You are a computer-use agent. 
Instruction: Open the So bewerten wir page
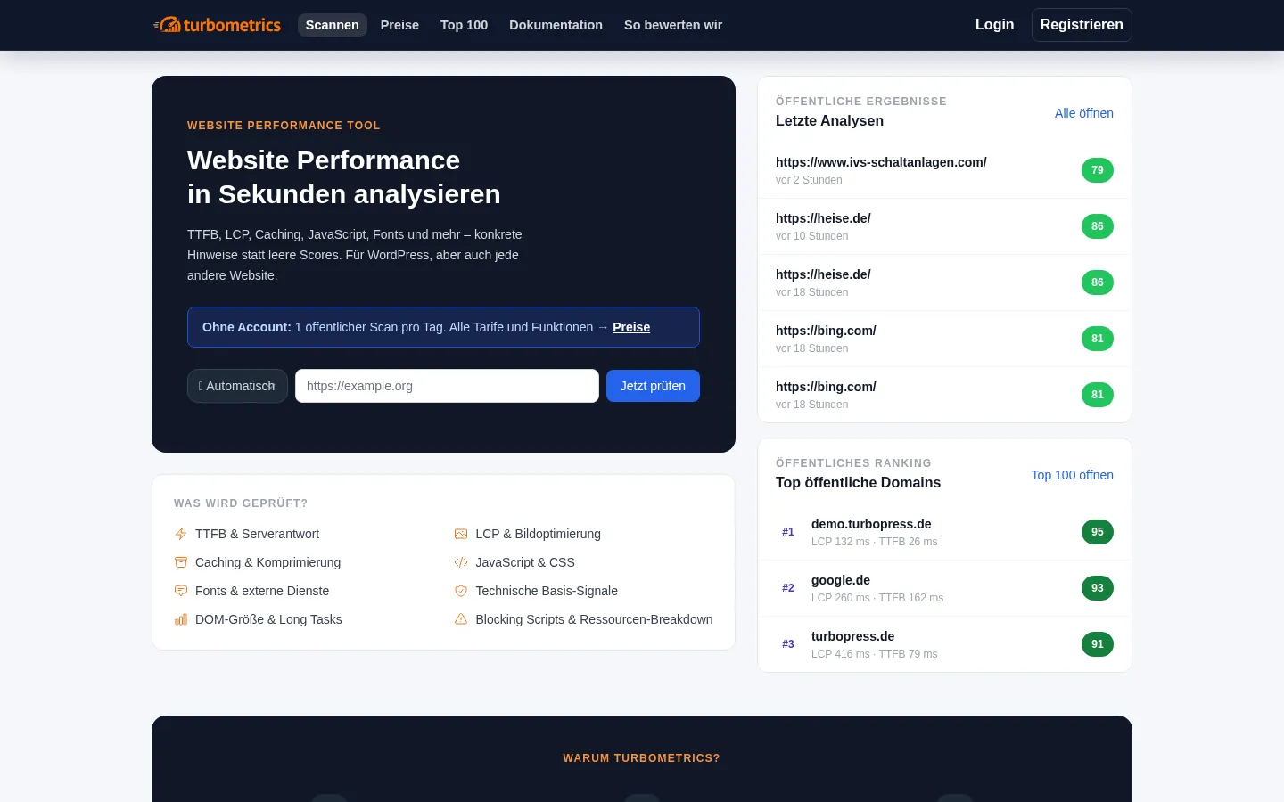click(672, 25)
